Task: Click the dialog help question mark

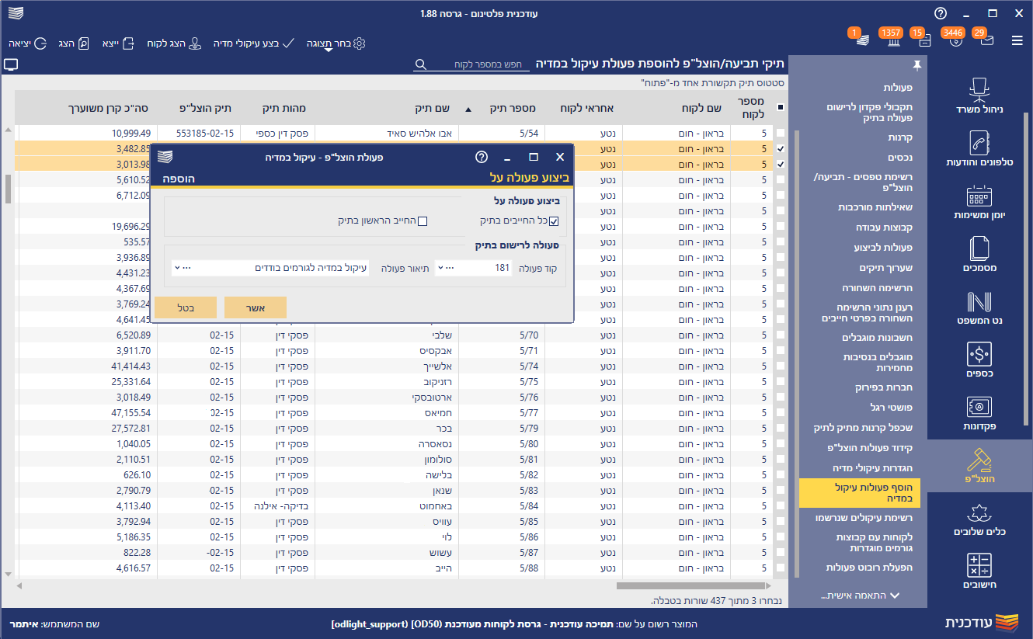Action: (x=481, y=157)
